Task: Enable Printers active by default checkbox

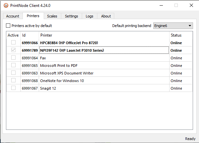Action: tap(8, 26)
